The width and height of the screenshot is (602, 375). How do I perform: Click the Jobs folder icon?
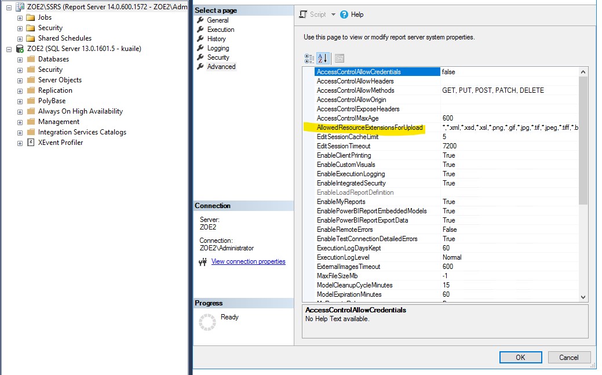pyautogui.click(x=31, y=17)
